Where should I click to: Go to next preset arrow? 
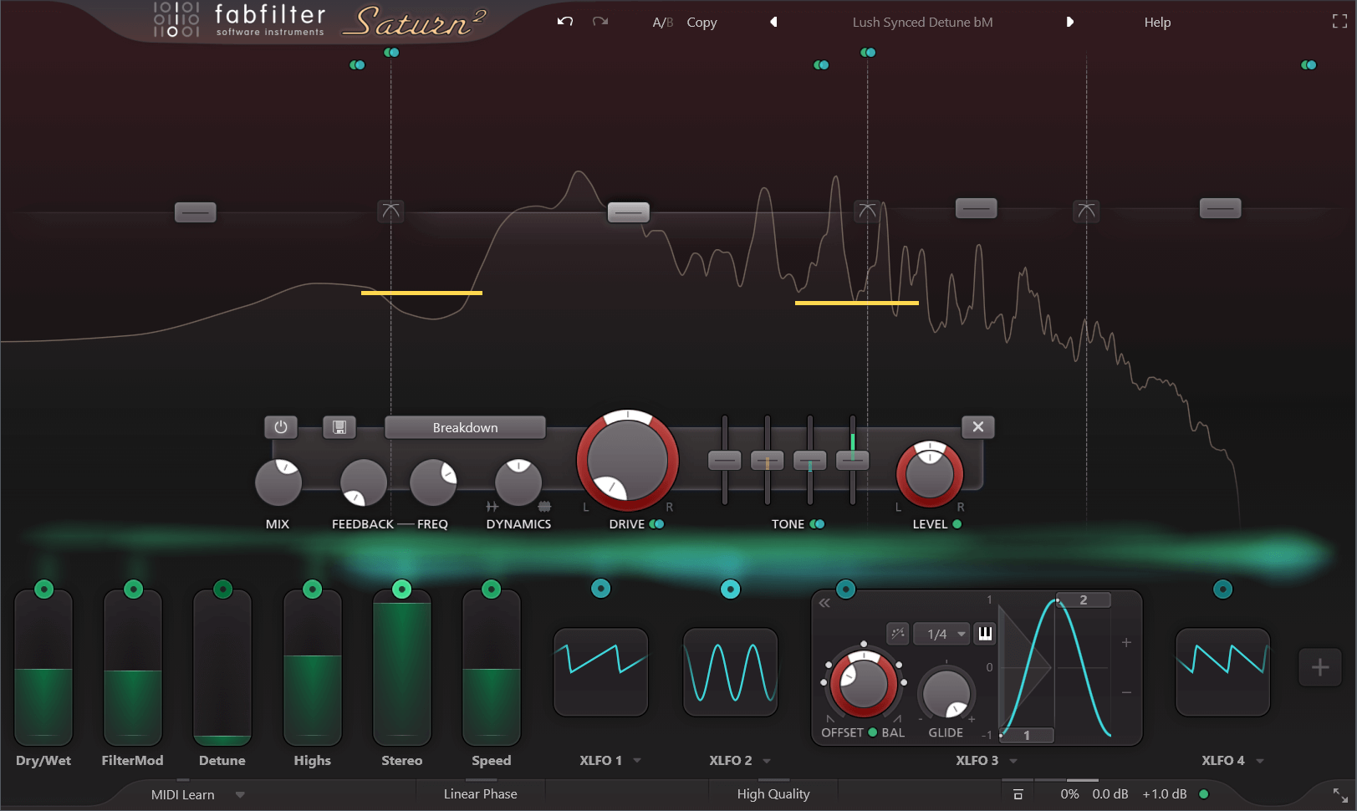[1069, 22]
